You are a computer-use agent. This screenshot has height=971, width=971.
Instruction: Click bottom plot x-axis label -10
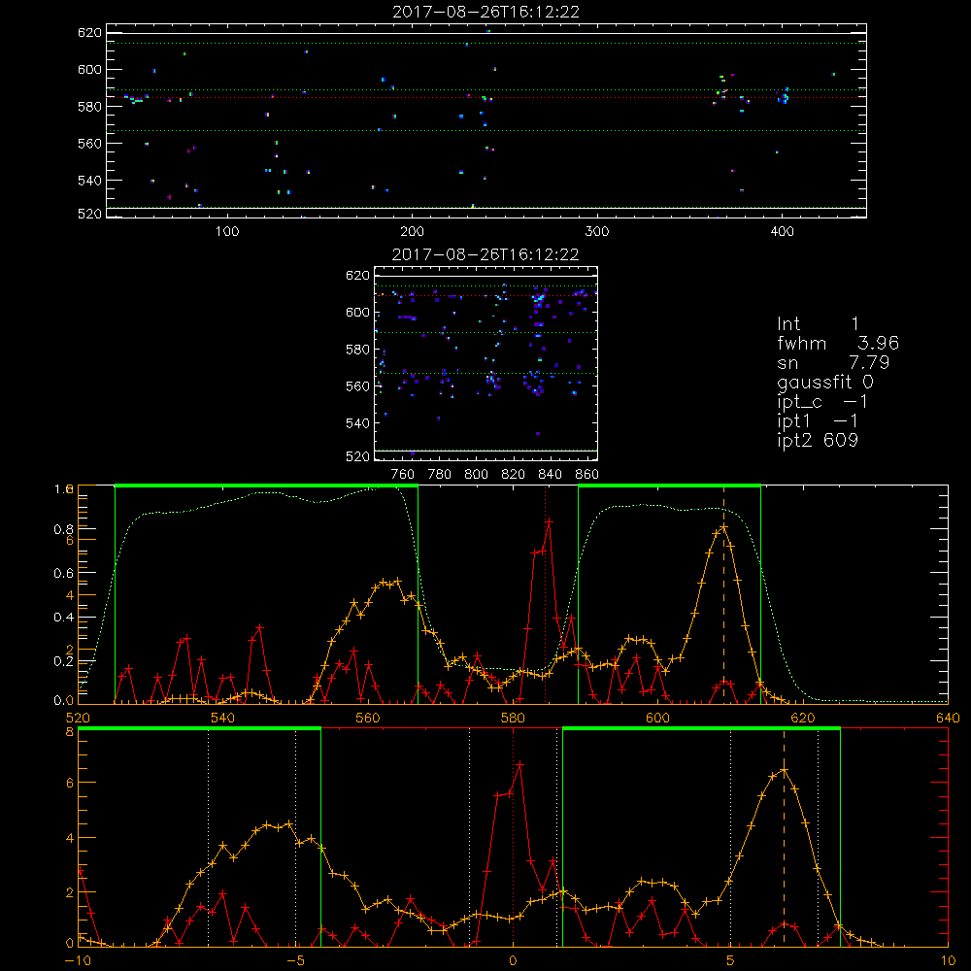tap(78, 961)
